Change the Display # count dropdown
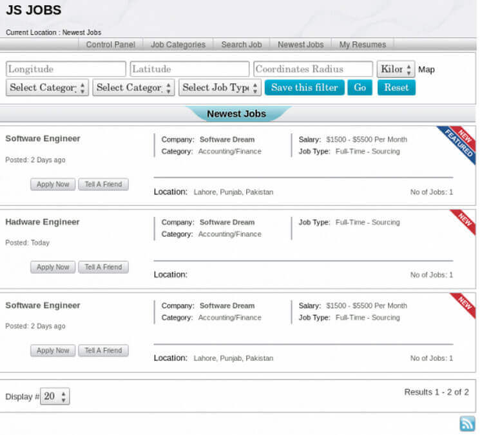This screenshot has width=480, height=435. click(55, 396)
